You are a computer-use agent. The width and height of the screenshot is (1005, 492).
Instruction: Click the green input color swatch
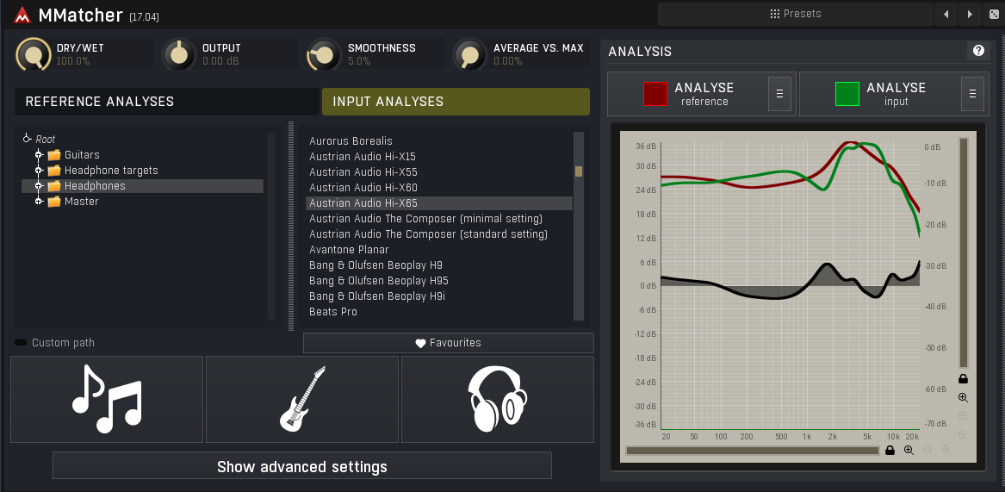(x=847, y=94)
